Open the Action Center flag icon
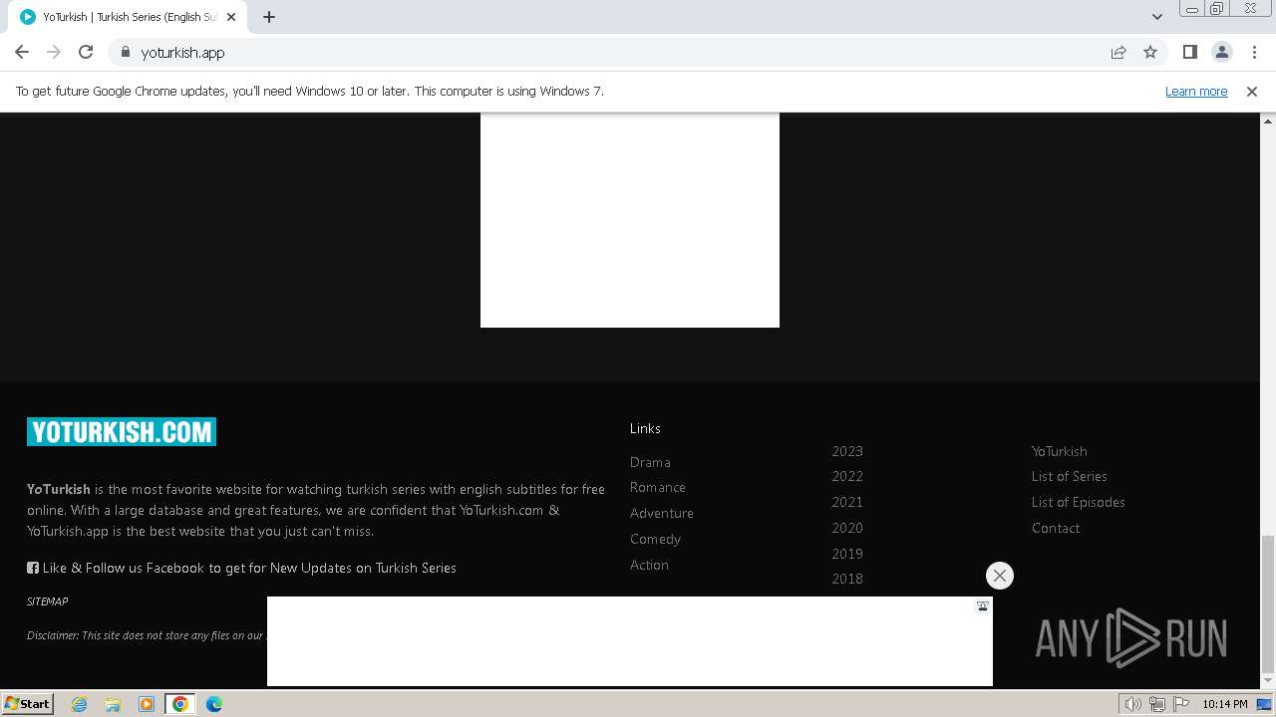Viewport: 1276px width, 717px height. pos(1181,704)
